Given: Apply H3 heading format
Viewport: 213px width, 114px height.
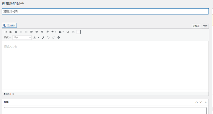Looking at the screenshot, I should coord(11,32).
